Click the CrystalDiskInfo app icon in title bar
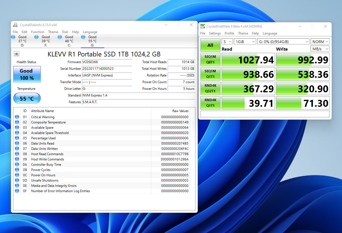 (x=16, y=25)
